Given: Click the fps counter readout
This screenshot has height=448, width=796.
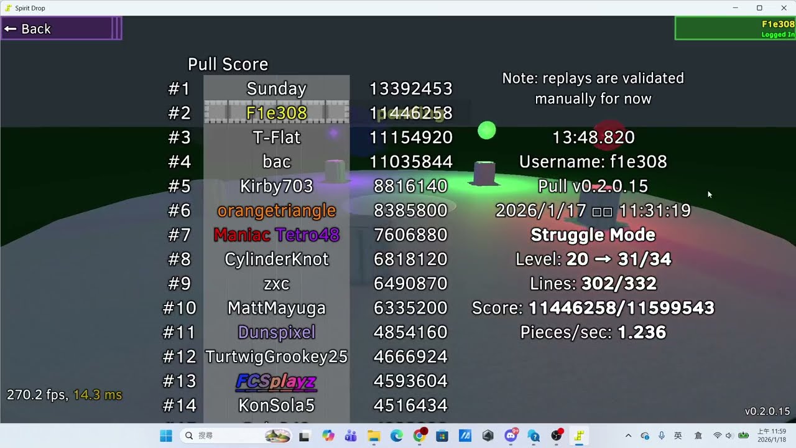Looking at the screenshot, I should pos(65,394).
